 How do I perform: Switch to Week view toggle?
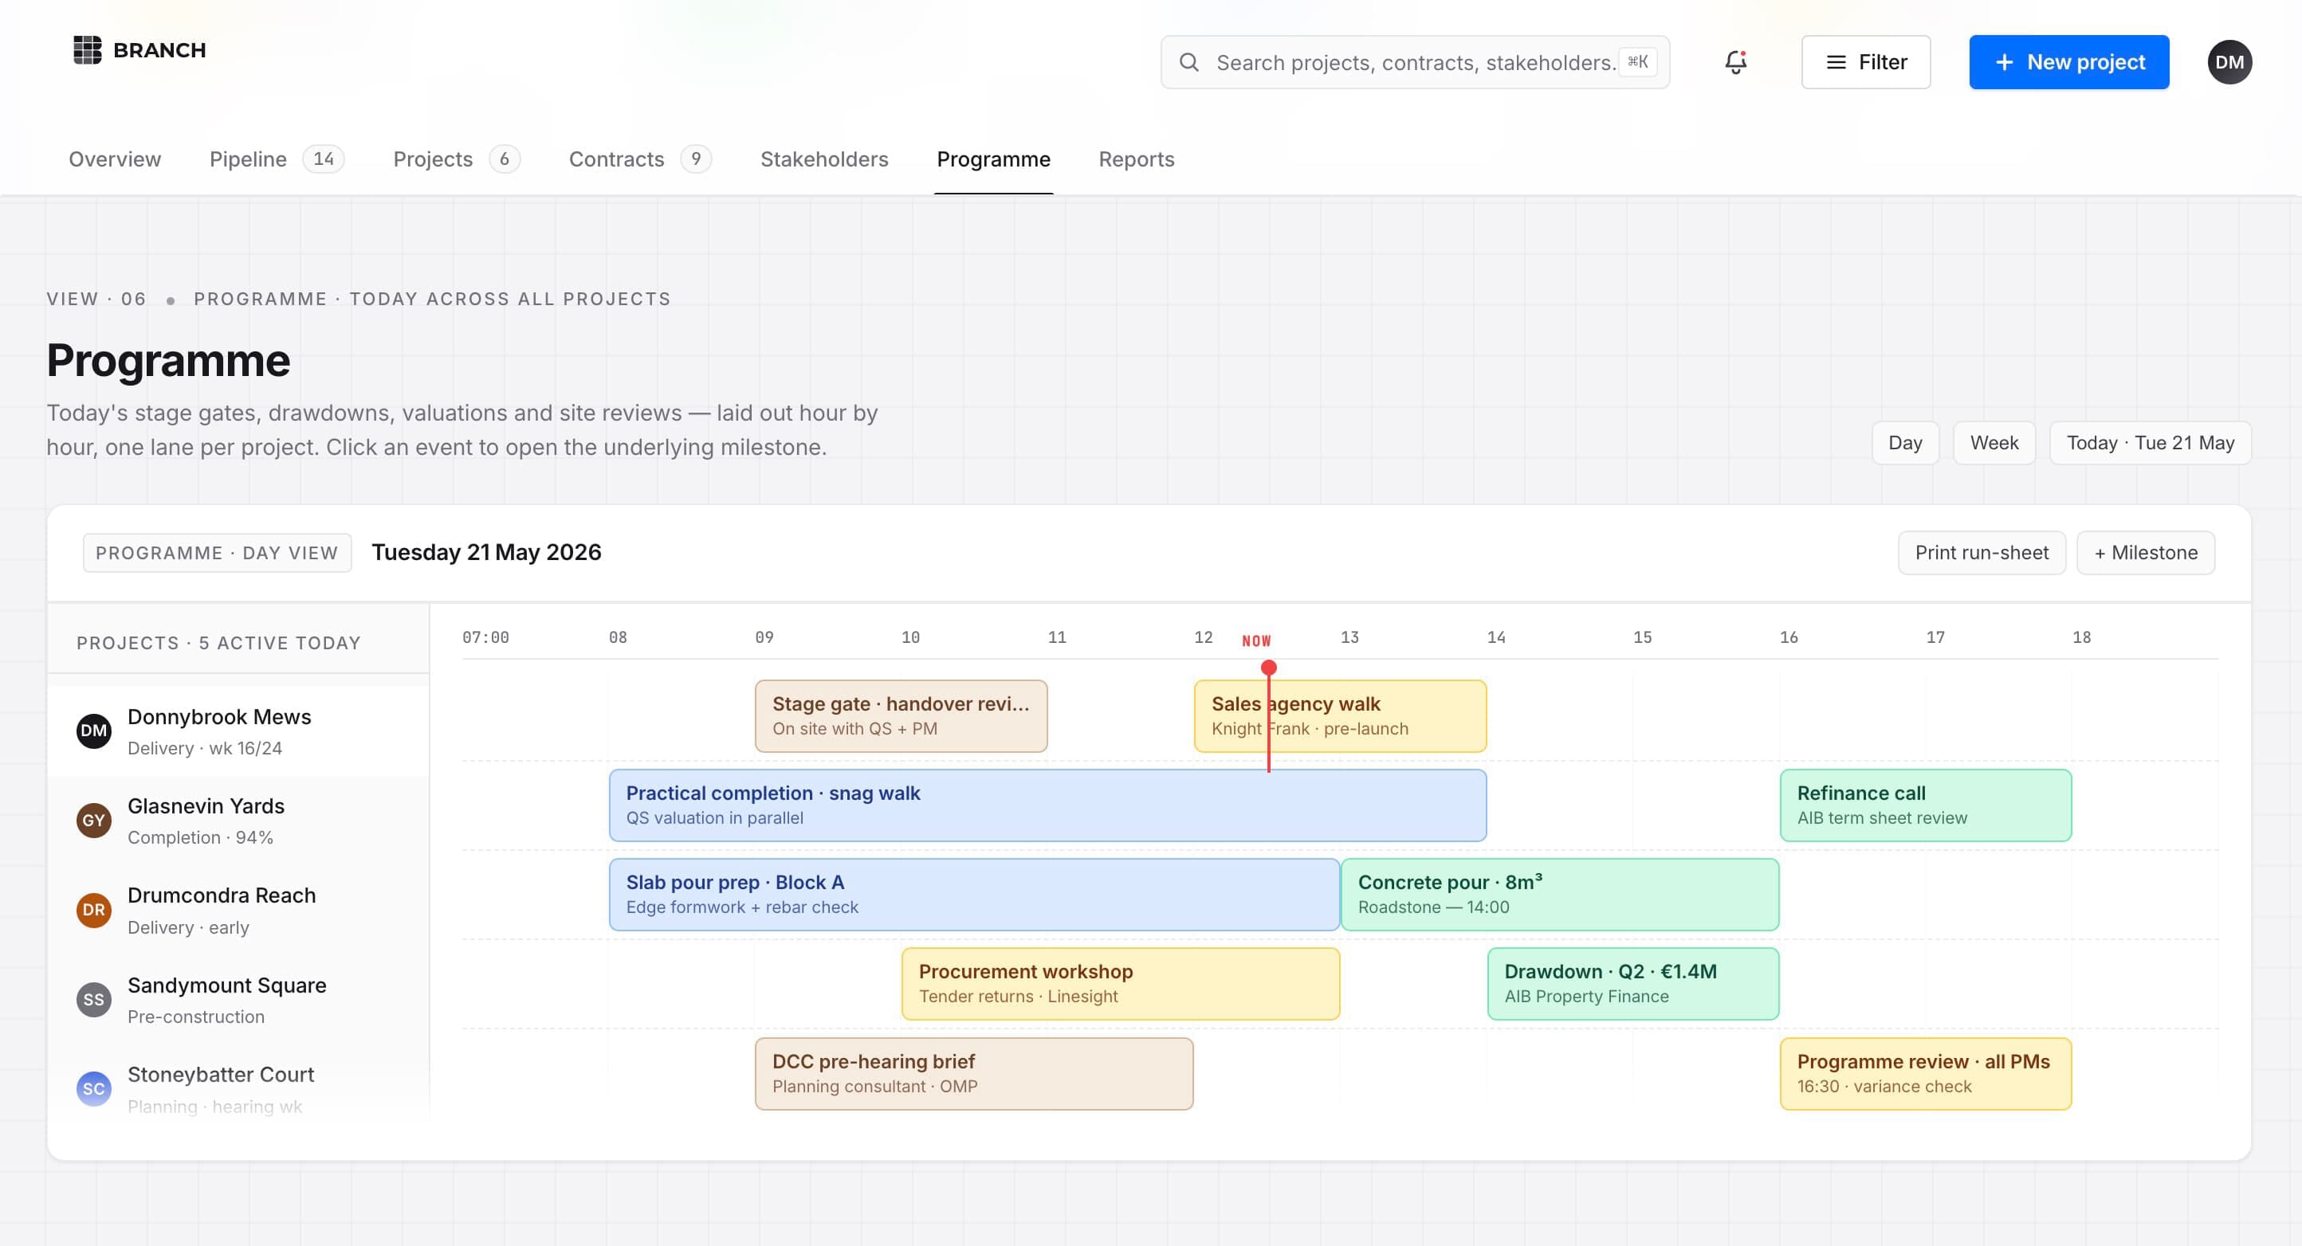pyautogui.click(x=1994, y=443)
